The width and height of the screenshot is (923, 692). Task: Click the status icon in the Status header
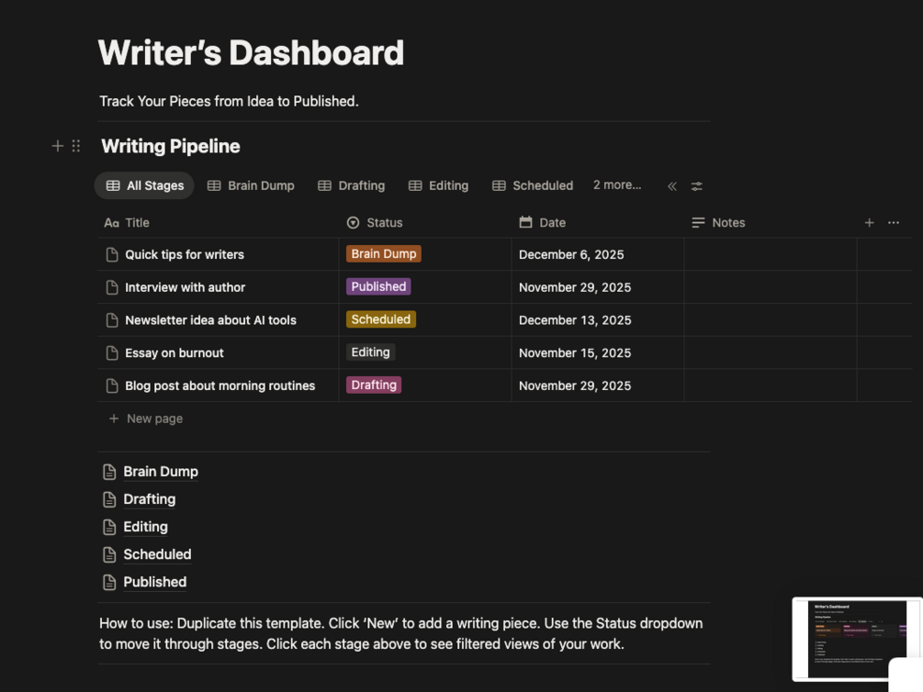click(x=354, y=222)
